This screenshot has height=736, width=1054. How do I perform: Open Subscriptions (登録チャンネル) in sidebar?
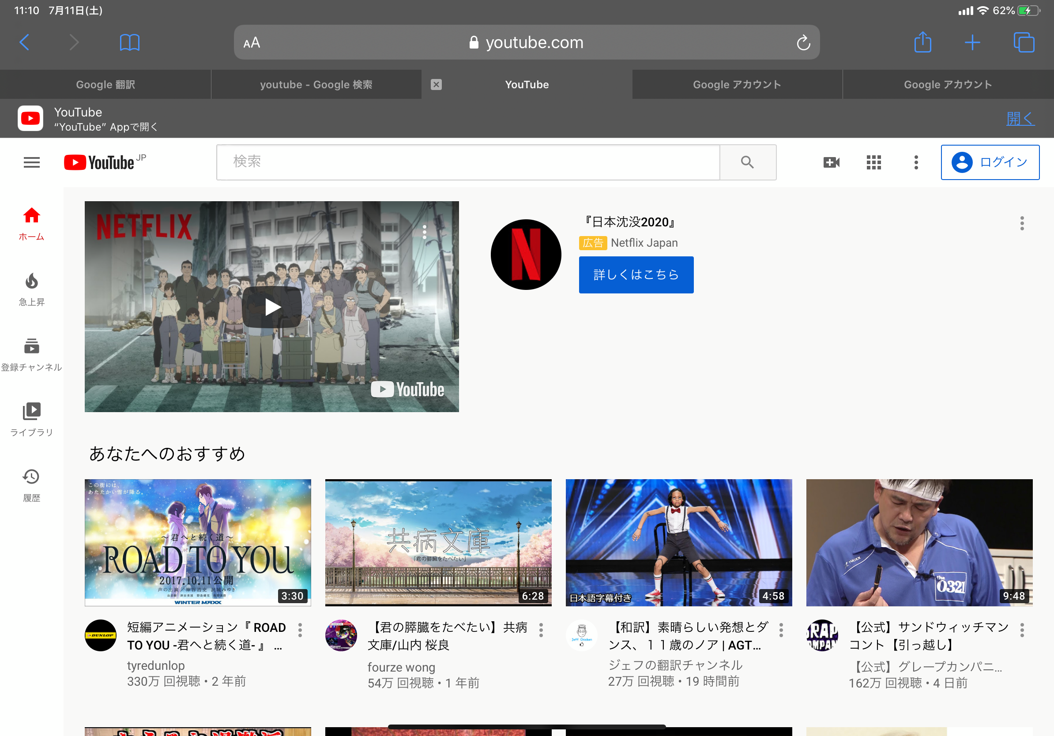[31, 354]
